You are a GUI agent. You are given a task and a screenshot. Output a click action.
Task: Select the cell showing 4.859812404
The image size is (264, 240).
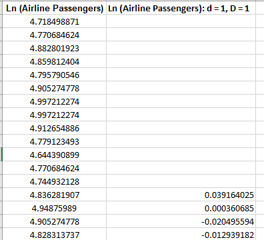(x=55, y=61)
